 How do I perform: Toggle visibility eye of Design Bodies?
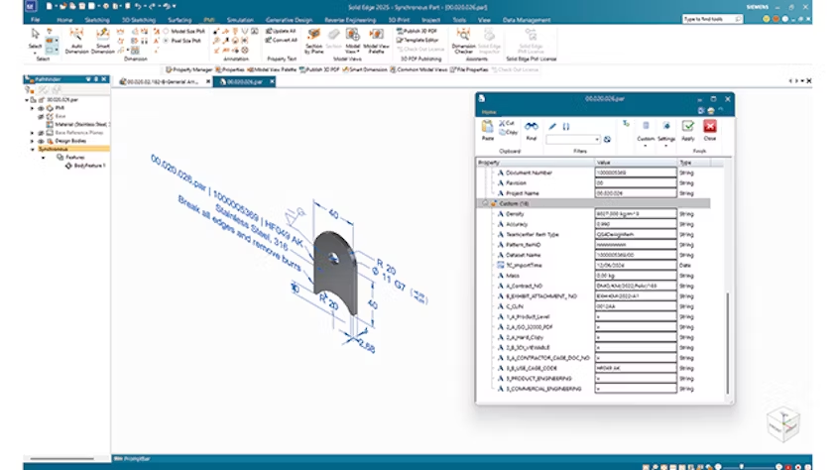[42, 140]
